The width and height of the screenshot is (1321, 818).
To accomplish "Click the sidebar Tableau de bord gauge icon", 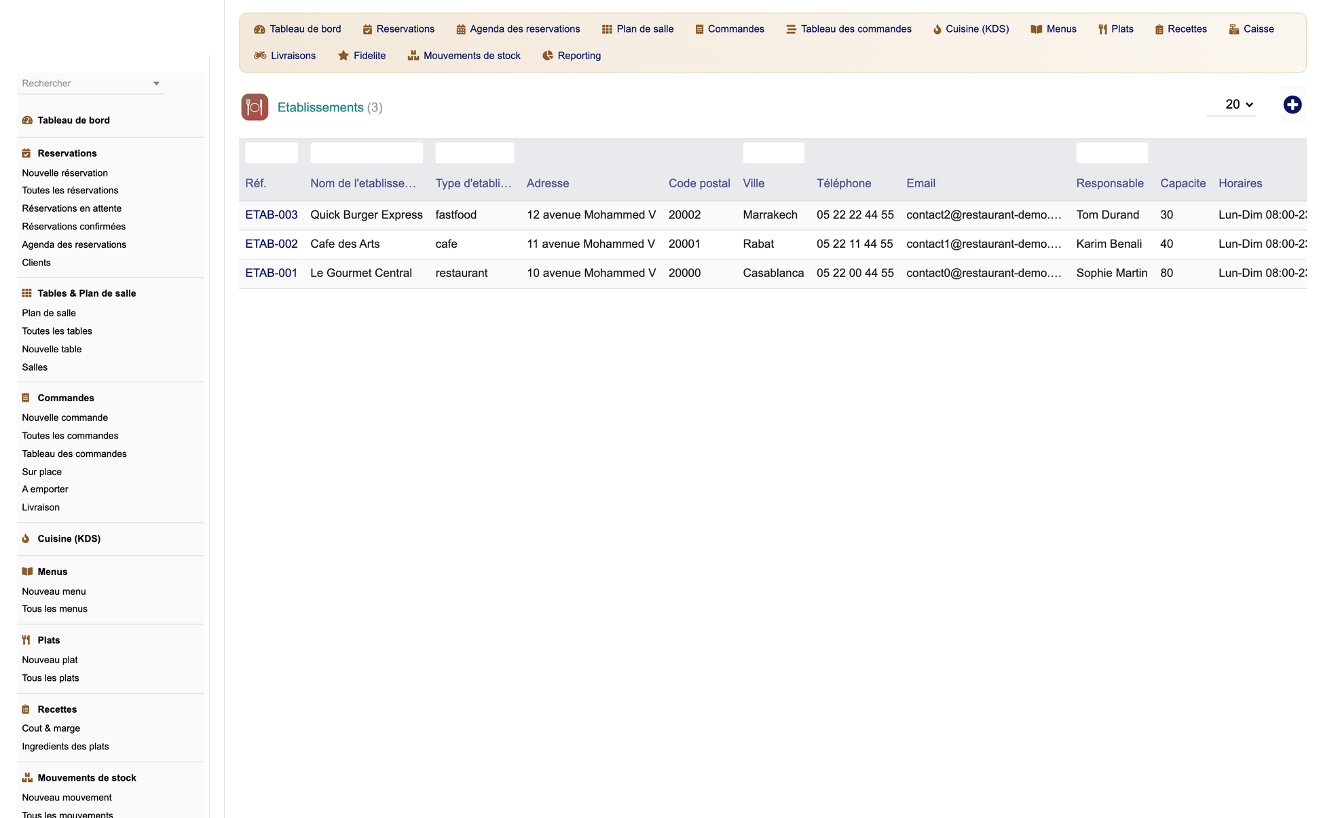I will click(27, 120).
